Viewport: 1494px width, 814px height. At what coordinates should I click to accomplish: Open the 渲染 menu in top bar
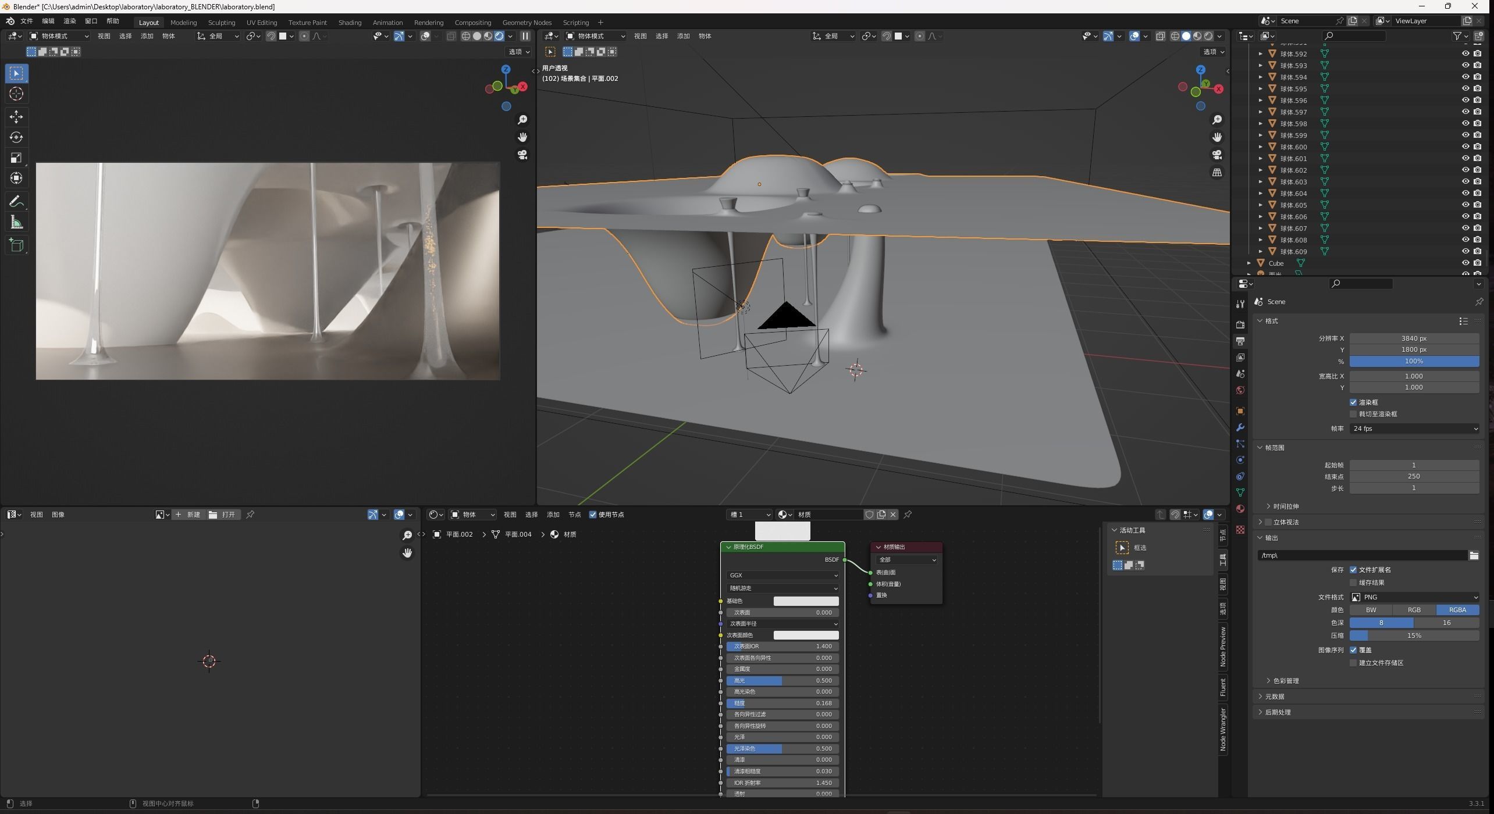click(x=69, y=21)
